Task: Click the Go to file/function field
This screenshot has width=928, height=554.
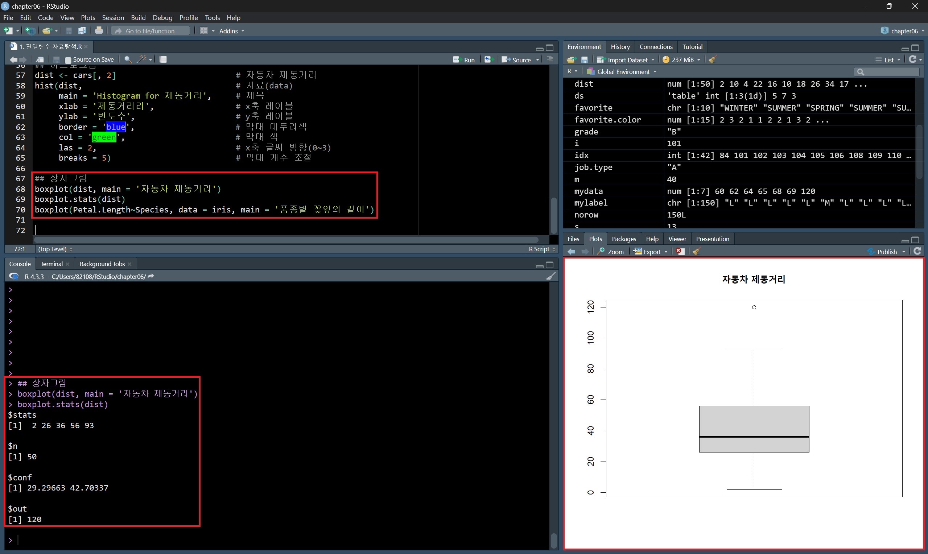Action: (150, 31)
